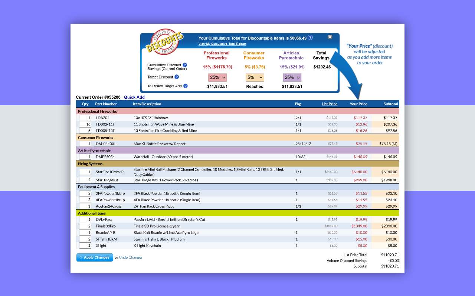Click the order Subtotal $11020.71 at bottom

[x=390, y=266]
